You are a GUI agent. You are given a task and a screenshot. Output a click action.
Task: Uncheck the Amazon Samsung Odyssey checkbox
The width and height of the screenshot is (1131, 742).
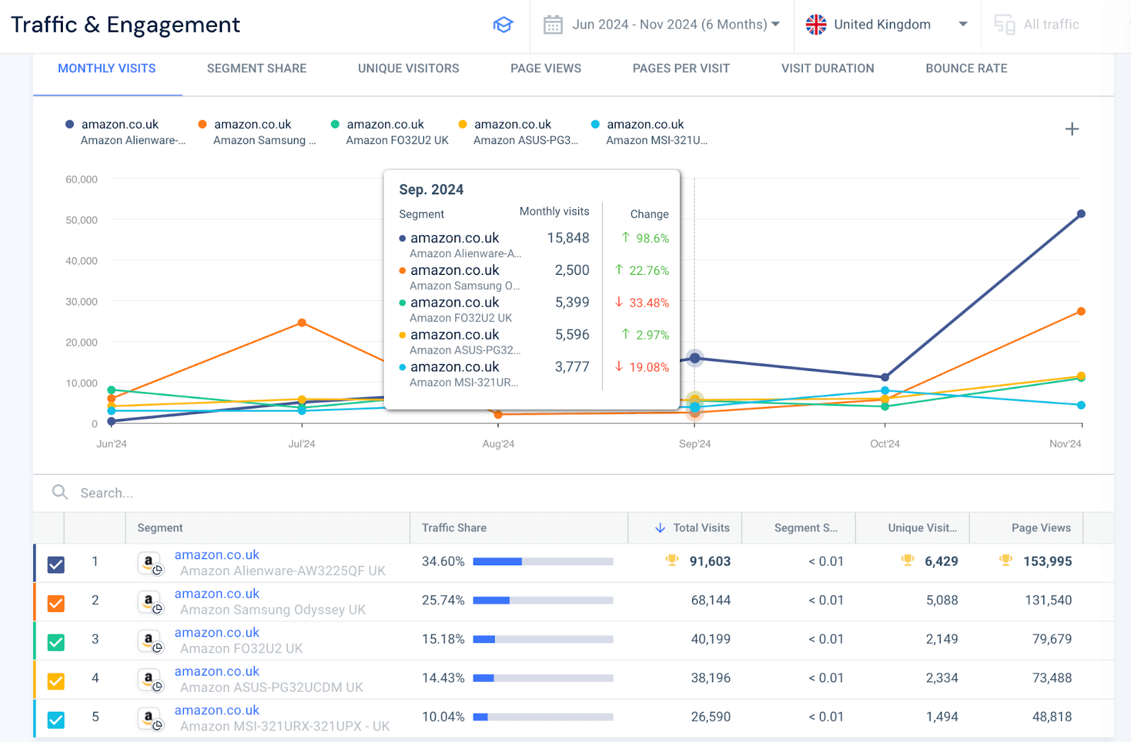click(55, 602)
